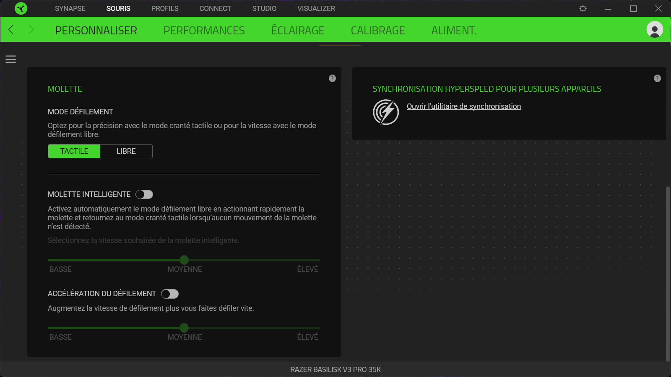Select the ALIMENT. subtab
The width and height of the screenshot is (671, 377).
tap(454, 31)
